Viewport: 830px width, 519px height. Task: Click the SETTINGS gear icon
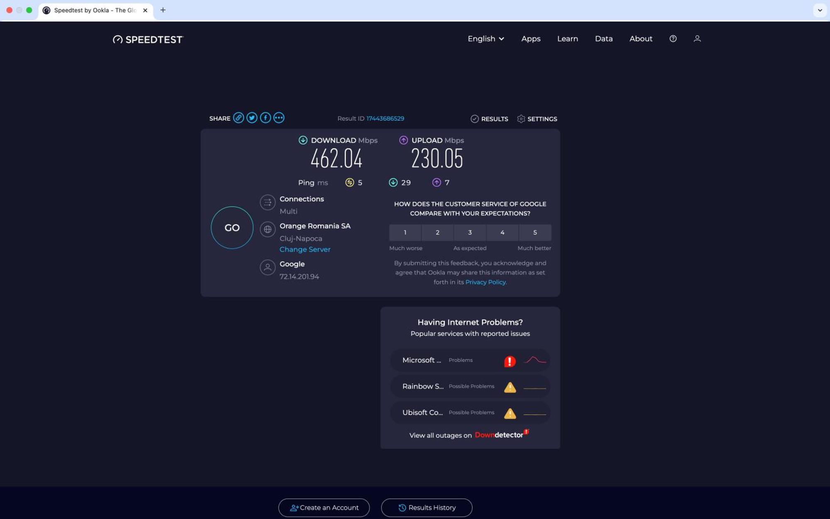(x=521, y=119)
